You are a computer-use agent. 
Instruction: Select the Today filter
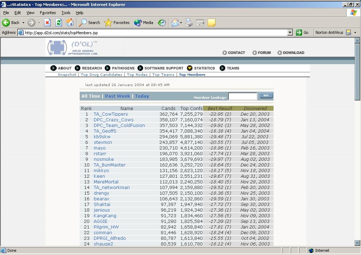pyautogui.click(x=142, y=96)
